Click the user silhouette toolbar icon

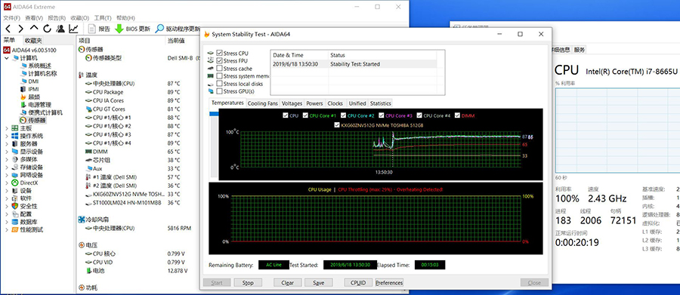(60, 29)
